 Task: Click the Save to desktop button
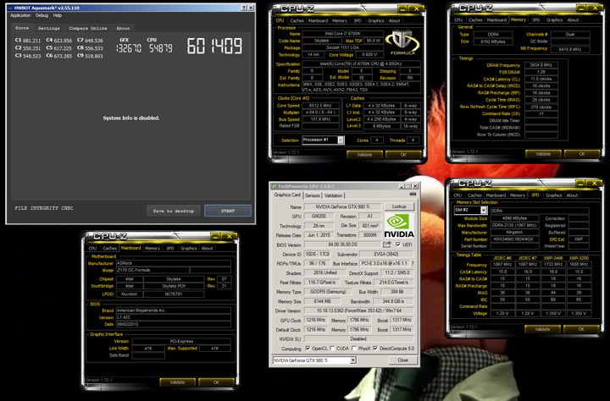point(174,211)
